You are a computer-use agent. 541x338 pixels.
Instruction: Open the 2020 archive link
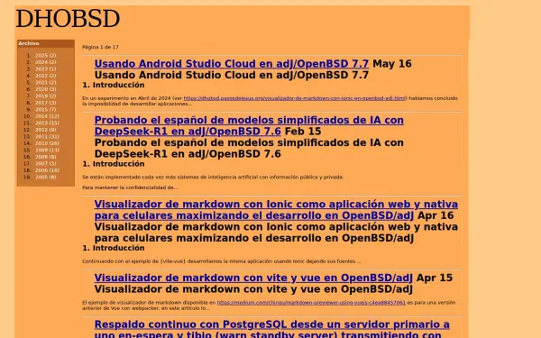point(46,89)
